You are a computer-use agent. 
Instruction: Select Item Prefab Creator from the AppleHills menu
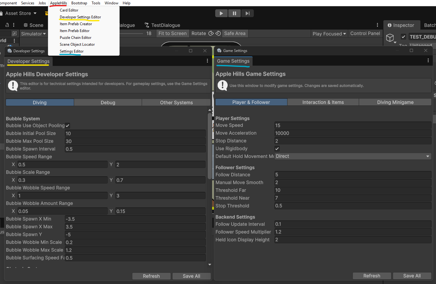[76, 24]
